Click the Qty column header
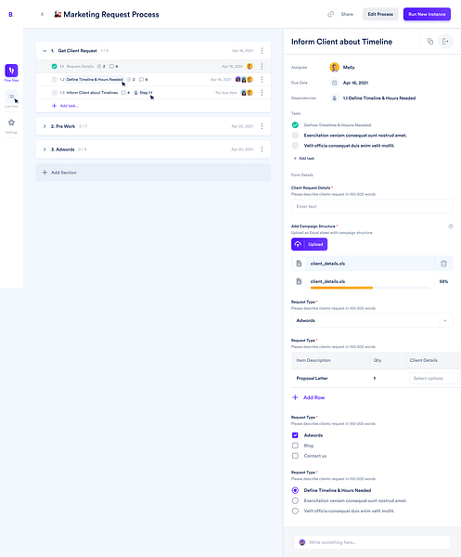 coord(378,360)
